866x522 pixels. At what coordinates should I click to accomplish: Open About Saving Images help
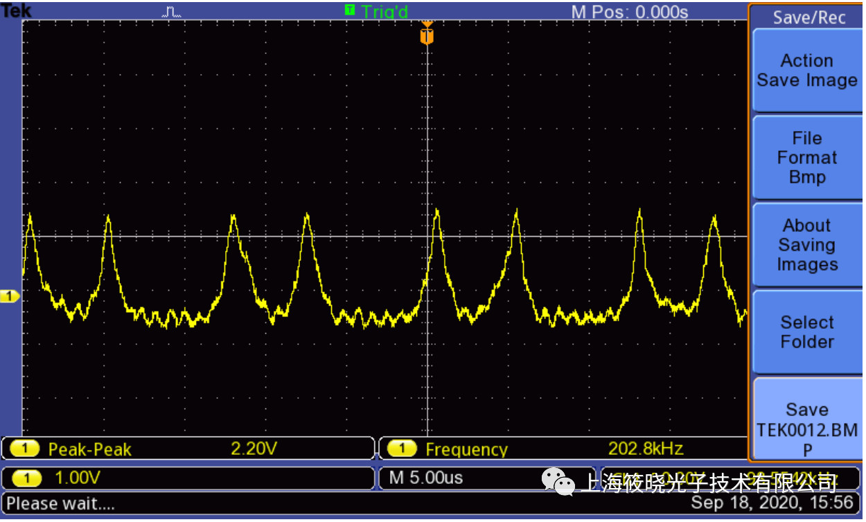(x=806, y=245)
